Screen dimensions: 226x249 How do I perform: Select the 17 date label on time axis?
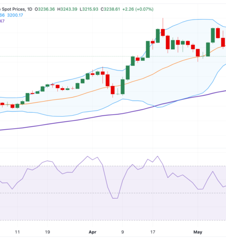[x=153, y=232]
